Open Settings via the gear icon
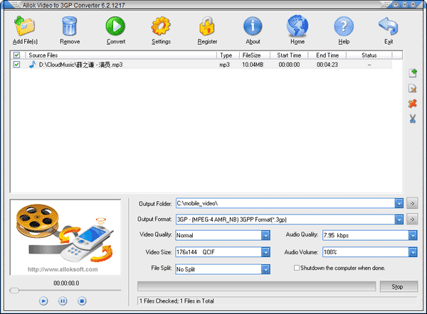 coord(161,26)
